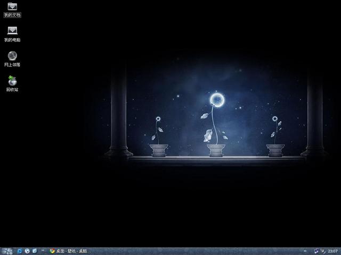341x255 pixels.
Task: Click the purple system tray icon
Action: [x=316, y=251]
